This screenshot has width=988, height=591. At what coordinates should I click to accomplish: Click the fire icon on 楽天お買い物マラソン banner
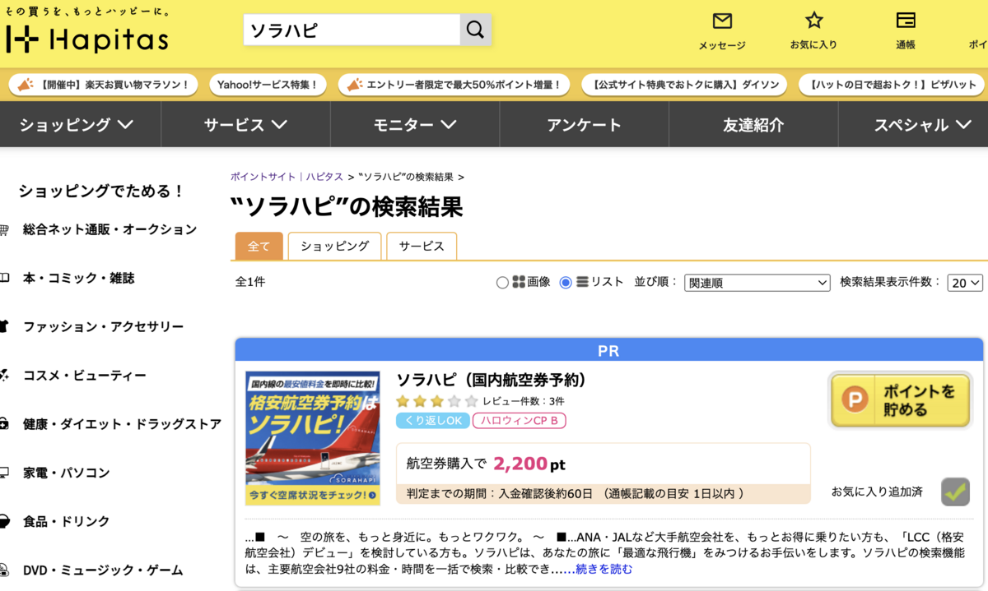[25, 84]
